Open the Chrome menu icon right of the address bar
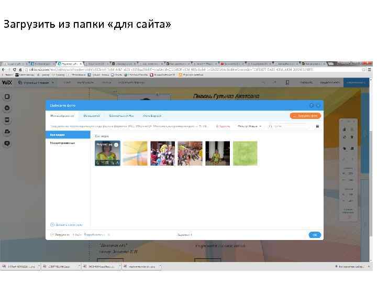 point(370,70)
